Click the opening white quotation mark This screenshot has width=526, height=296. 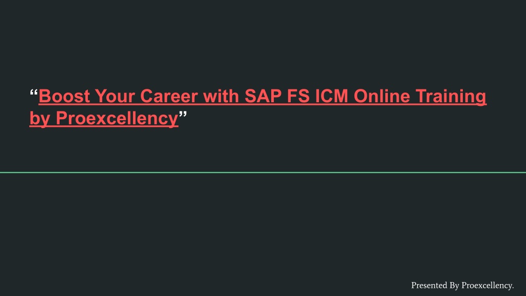(34, 92)
